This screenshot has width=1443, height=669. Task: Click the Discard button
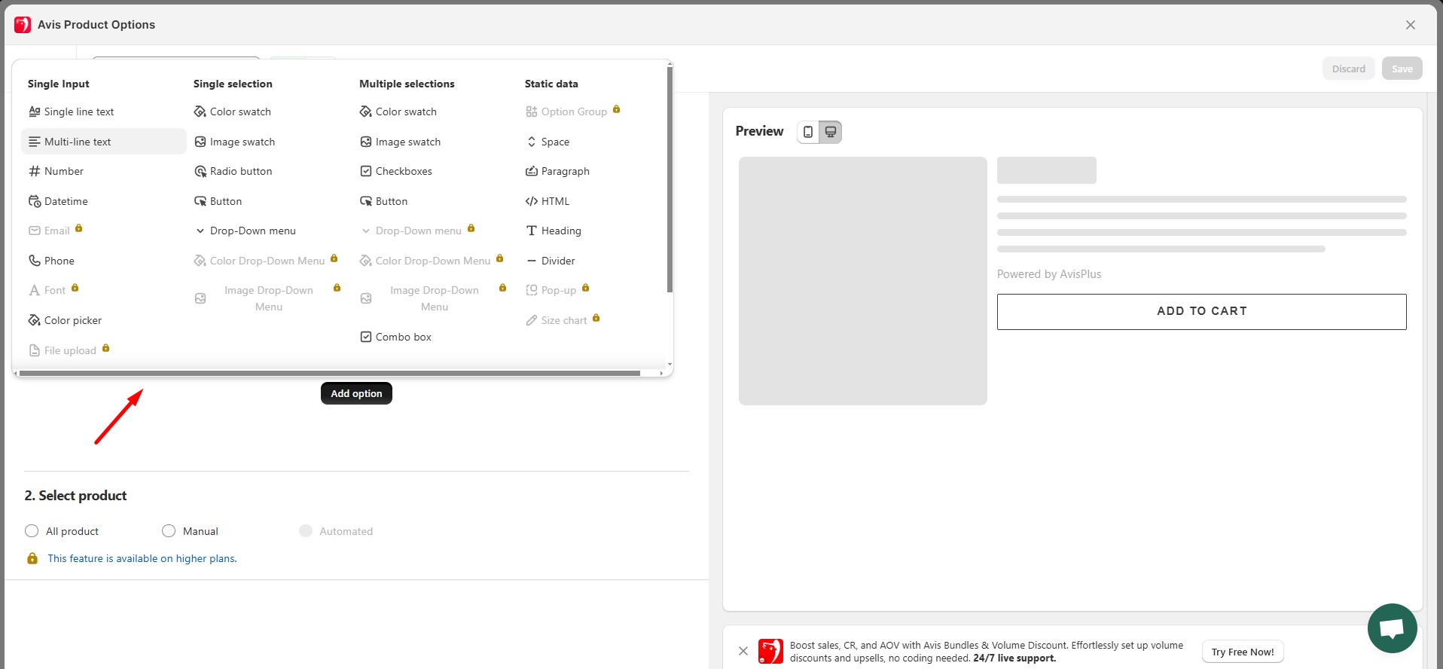point(1348,69)
